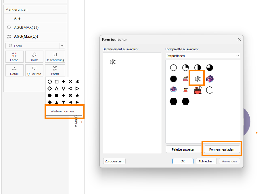Click the Zurücksetzen button
Image resolution: width=280 pixels, height=194 pixels.
point(114,161)
